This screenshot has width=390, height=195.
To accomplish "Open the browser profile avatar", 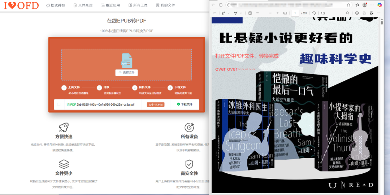I will click(365, 5).
